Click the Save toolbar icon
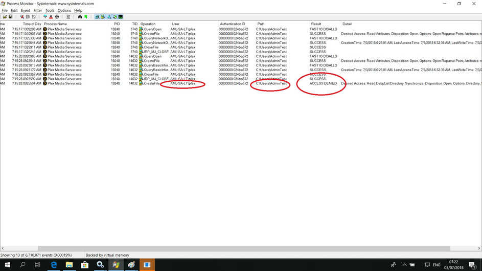This screenshot has height=271, width=482. 10,17
